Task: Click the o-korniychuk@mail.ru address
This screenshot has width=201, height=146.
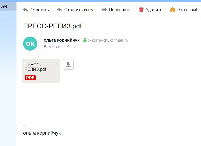Action: click(108, 40)
